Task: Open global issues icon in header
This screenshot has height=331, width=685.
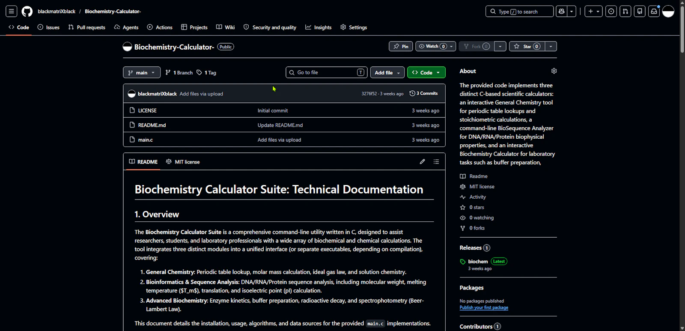Action: point(611,12)
